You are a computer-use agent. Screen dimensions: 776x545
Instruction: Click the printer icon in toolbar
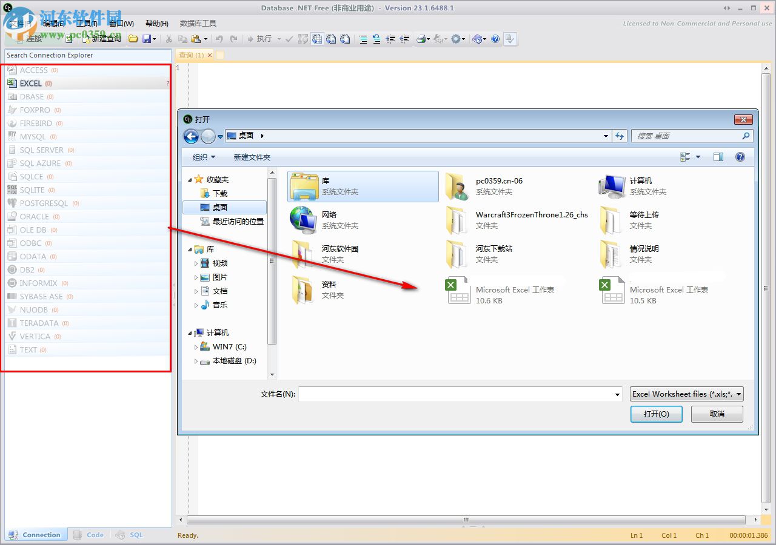[x=421, y=39]
